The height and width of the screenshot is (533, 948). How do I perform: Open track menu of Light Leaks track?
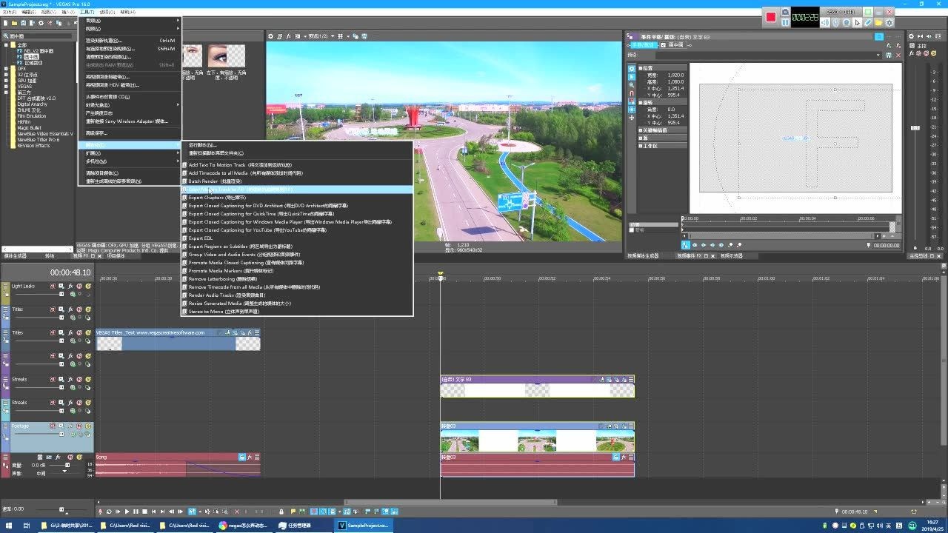tap(5, 286)
